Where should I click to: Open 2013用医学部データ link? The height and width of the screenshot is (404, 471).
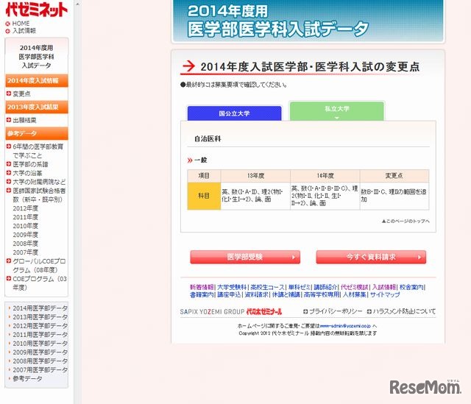coord(40,317)
